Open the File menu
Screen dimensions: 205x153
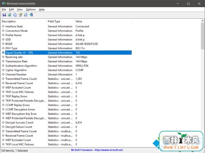pyautogui.click(x=4, y=10)
